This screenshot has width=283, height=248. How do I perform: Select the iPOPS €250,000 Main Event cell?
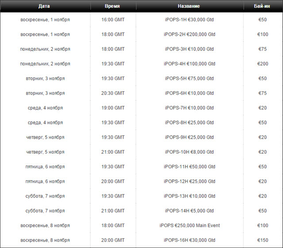tap(190, 225)
